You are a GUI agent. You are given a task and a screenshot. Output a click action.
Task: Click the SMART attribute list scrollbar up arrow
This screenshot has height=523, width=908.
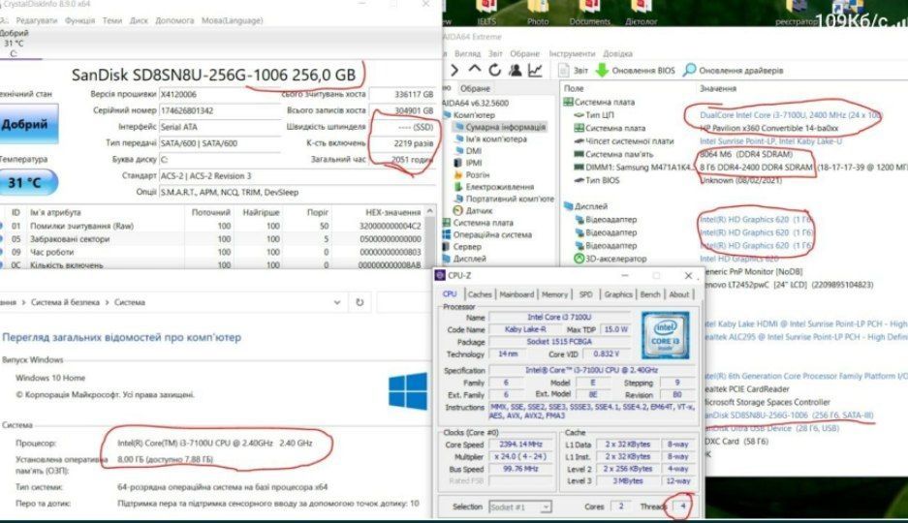[429, 212]
